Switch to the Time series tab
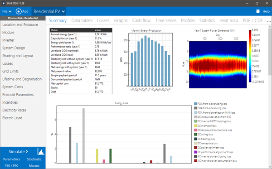Image resolution: width=272 pixels, height=169 pixels. pyautogui.click(x=165, y=20)
